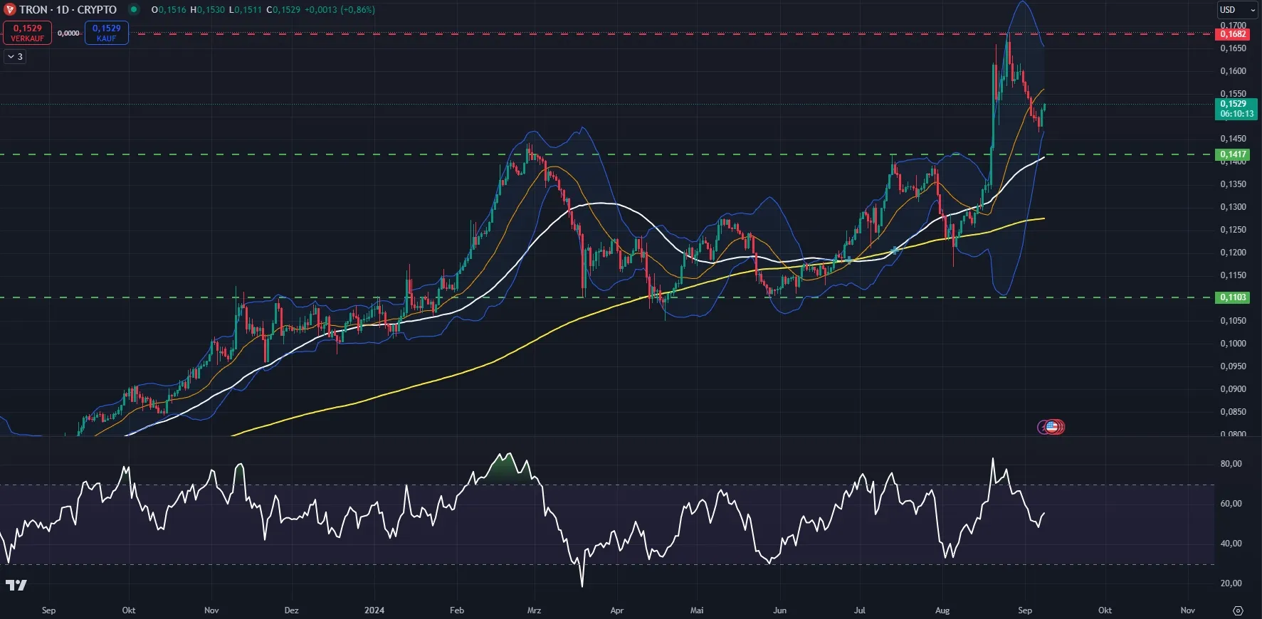
Task: Click the 0,0900 price axis label
Action: 1233,389
